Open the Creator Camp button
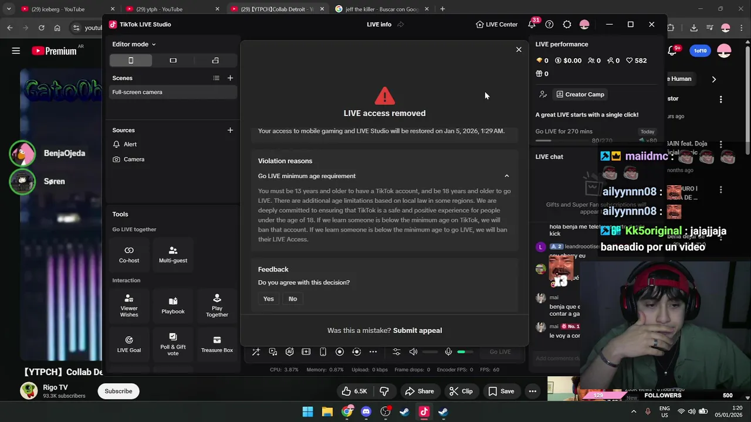 click(x=580, y=94)
